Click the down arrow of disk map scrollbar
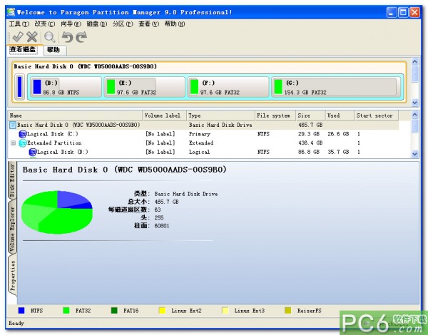428x335 pixels. (x=414, y=103)
